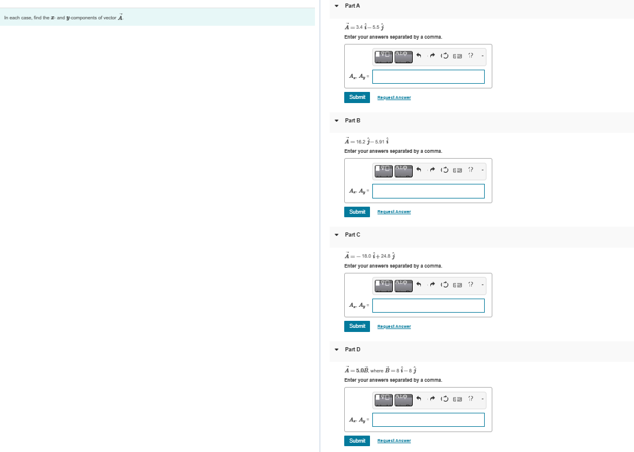Screen dimensions: 634x452
Task: Click the undo icon in Part A editor
Action: tap(419, 56)
